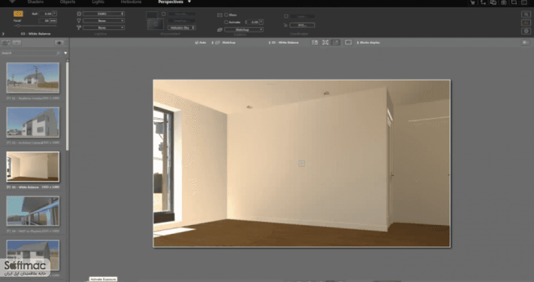Toggle the eye visibility button in list header
534x282 pixels.
[x=59, y=43]
